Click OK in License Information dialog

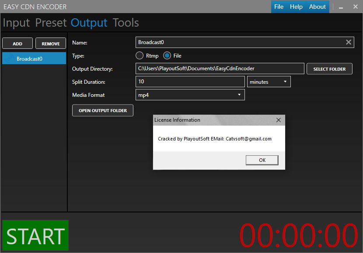(262, 160)
